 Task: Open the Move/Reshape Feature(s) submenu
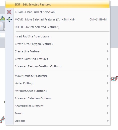point(57,76)
